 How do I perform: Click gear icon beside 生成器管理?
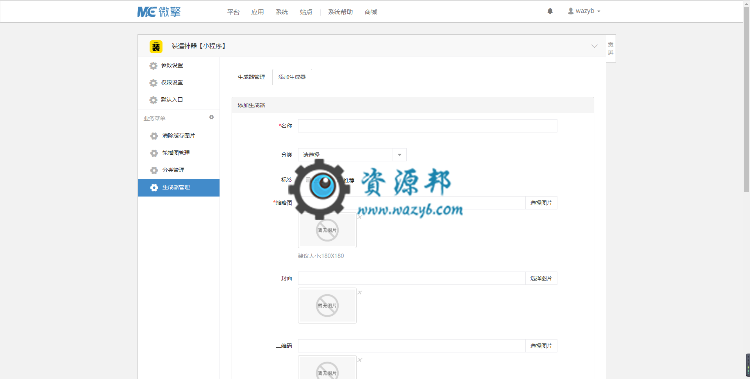[x=154, y=188]
